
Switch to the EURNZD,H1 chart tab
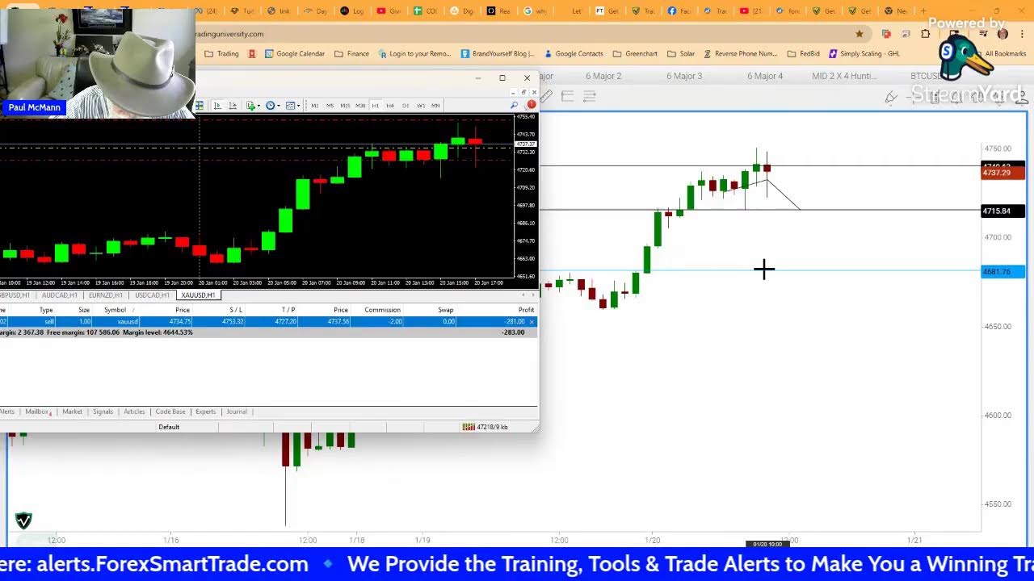106,295
